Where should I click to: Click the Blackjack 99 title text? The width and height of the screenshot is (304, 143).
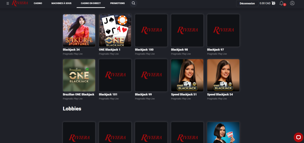point(143,95)
